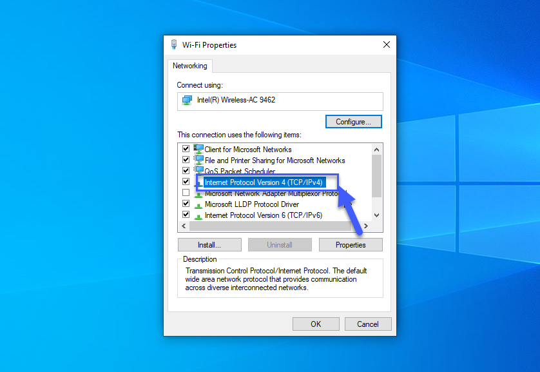Open Properties for the selected protocol

coord(350,244)
